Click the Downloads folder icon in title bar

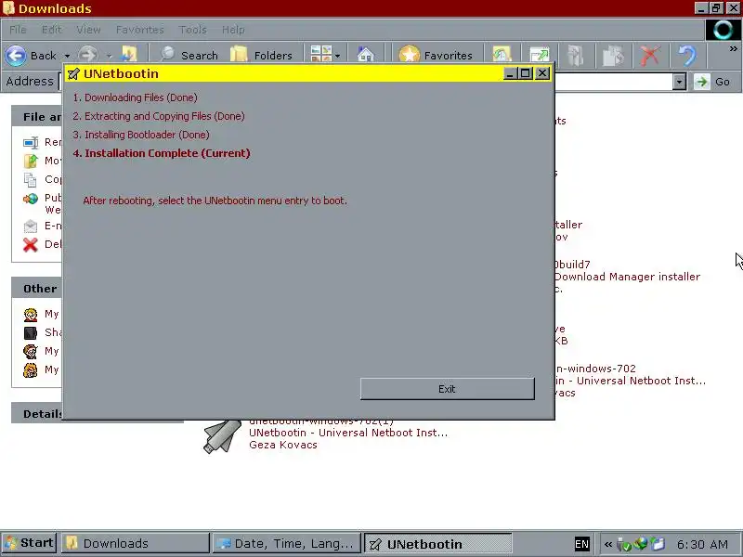click(8, 8)
